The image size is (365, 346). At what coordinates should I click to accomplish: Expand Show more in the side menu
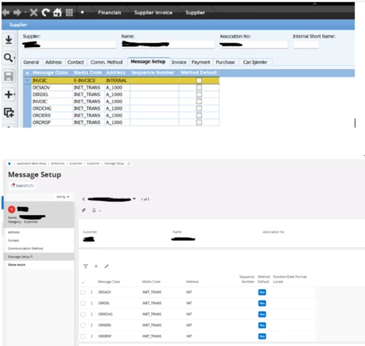click(x=16, y=265)
